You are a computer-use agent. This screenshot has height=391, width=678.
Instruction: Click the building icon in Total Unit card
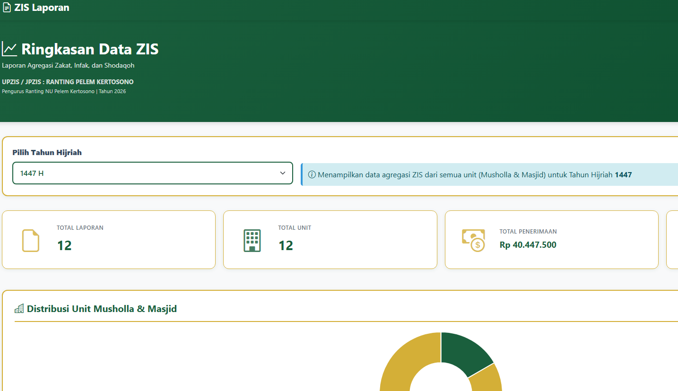coord(252,240)
